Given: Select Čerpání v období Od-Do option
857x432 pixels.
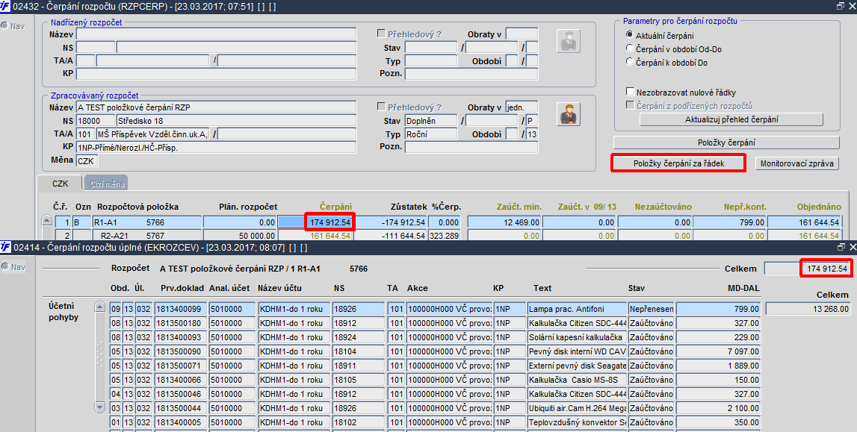Looking at the screenshot, I should pyautogui.click(x=630, y=48).
